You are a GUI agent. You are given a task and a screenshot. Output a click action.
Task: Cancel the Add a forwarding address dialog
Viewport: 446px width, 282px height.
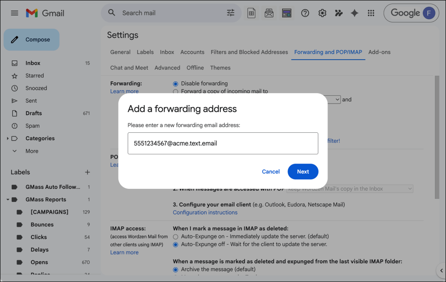[270, 171]
